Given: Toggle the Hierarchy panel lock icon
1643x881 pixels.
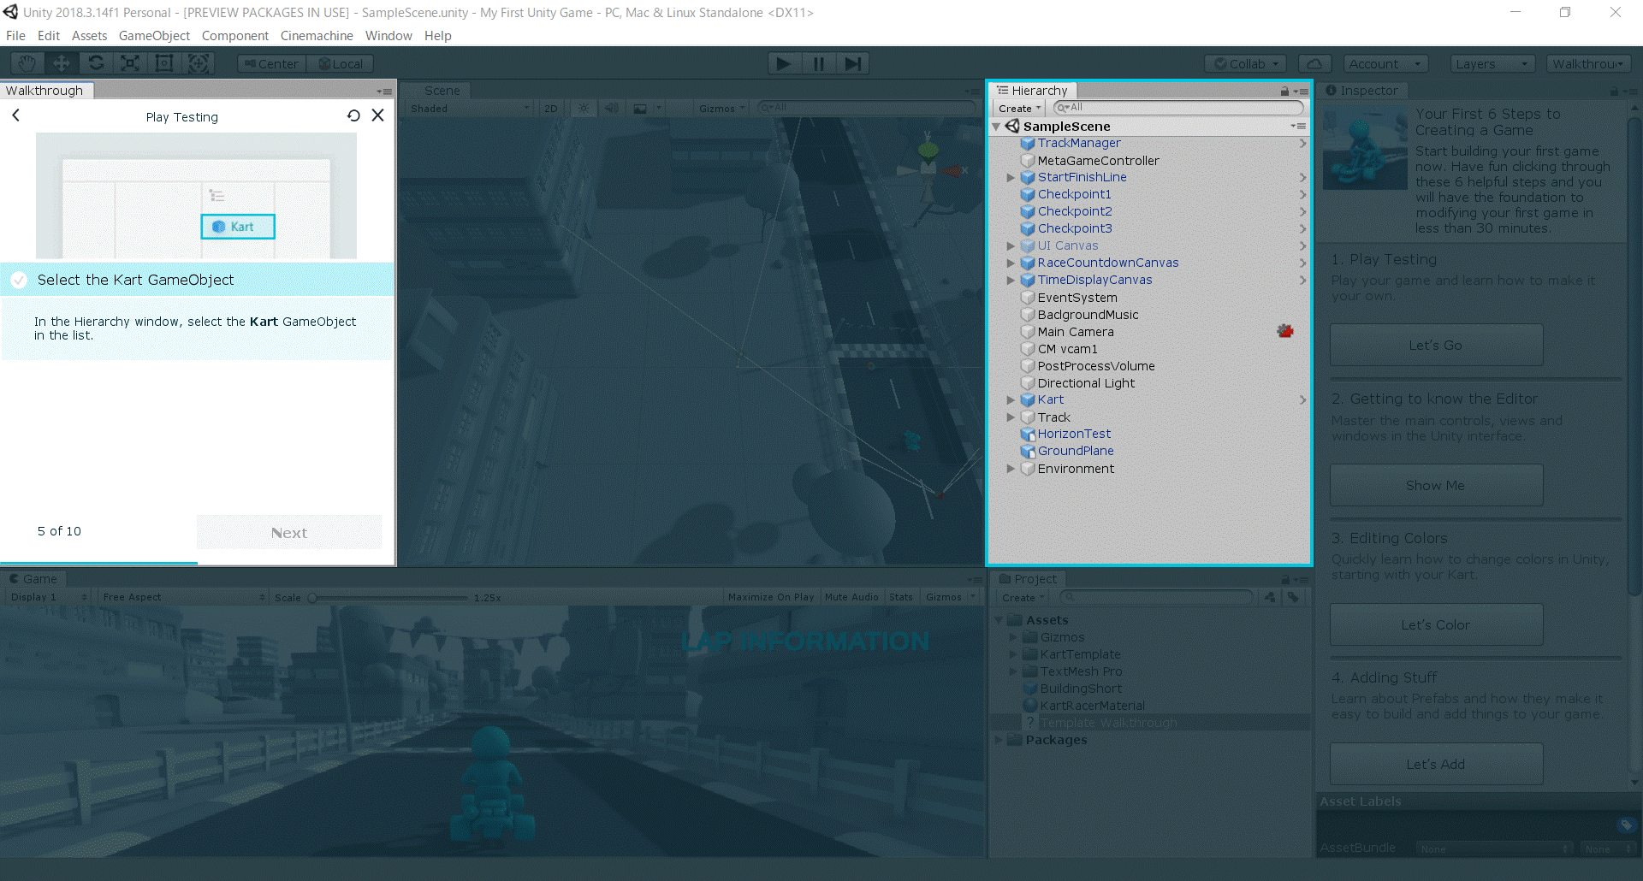Looking at the screenshot, I should pos(1284,91).
